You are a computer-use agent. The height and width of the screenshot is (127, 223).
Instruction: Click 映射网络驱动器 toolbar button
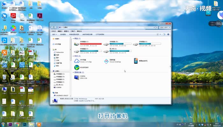(87, 34)
